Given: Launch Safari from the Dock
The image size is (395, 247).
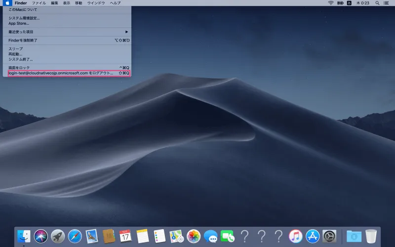Looking at the screenshot, I should coord(75,236).
